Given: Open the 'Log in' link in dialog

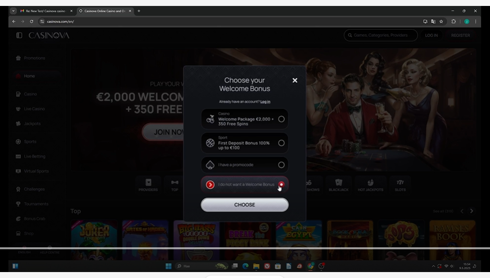Looking at the screenshot, I should point(265,102).
